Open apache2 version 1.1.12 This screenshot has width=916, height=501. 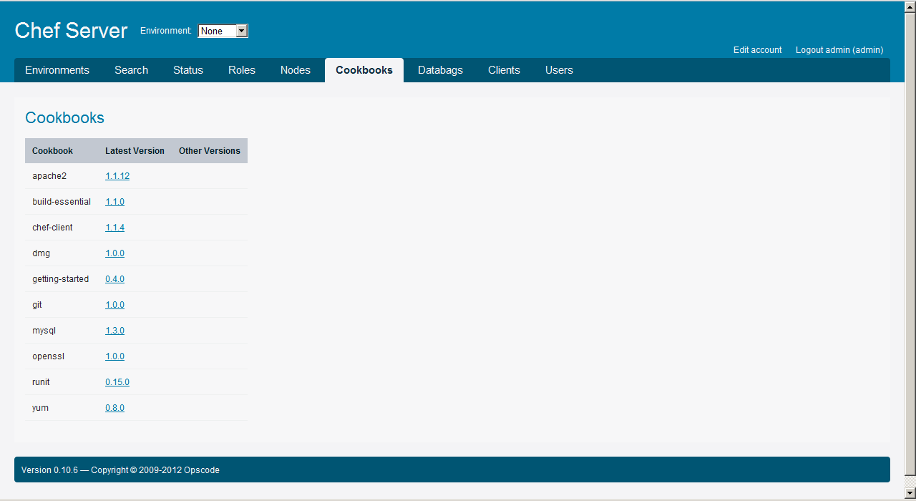pyautogui.click(x=117, y=176)
